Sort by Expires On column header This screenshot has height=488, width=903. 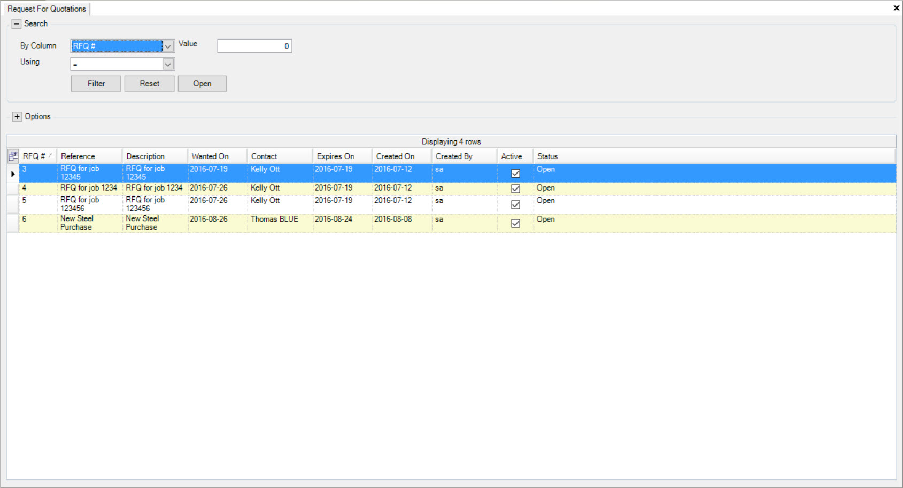(x=342, y=156)
